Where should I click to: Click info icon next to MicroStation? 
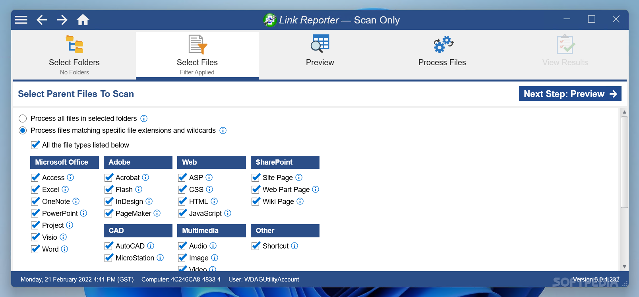click(x=160, y=258)
